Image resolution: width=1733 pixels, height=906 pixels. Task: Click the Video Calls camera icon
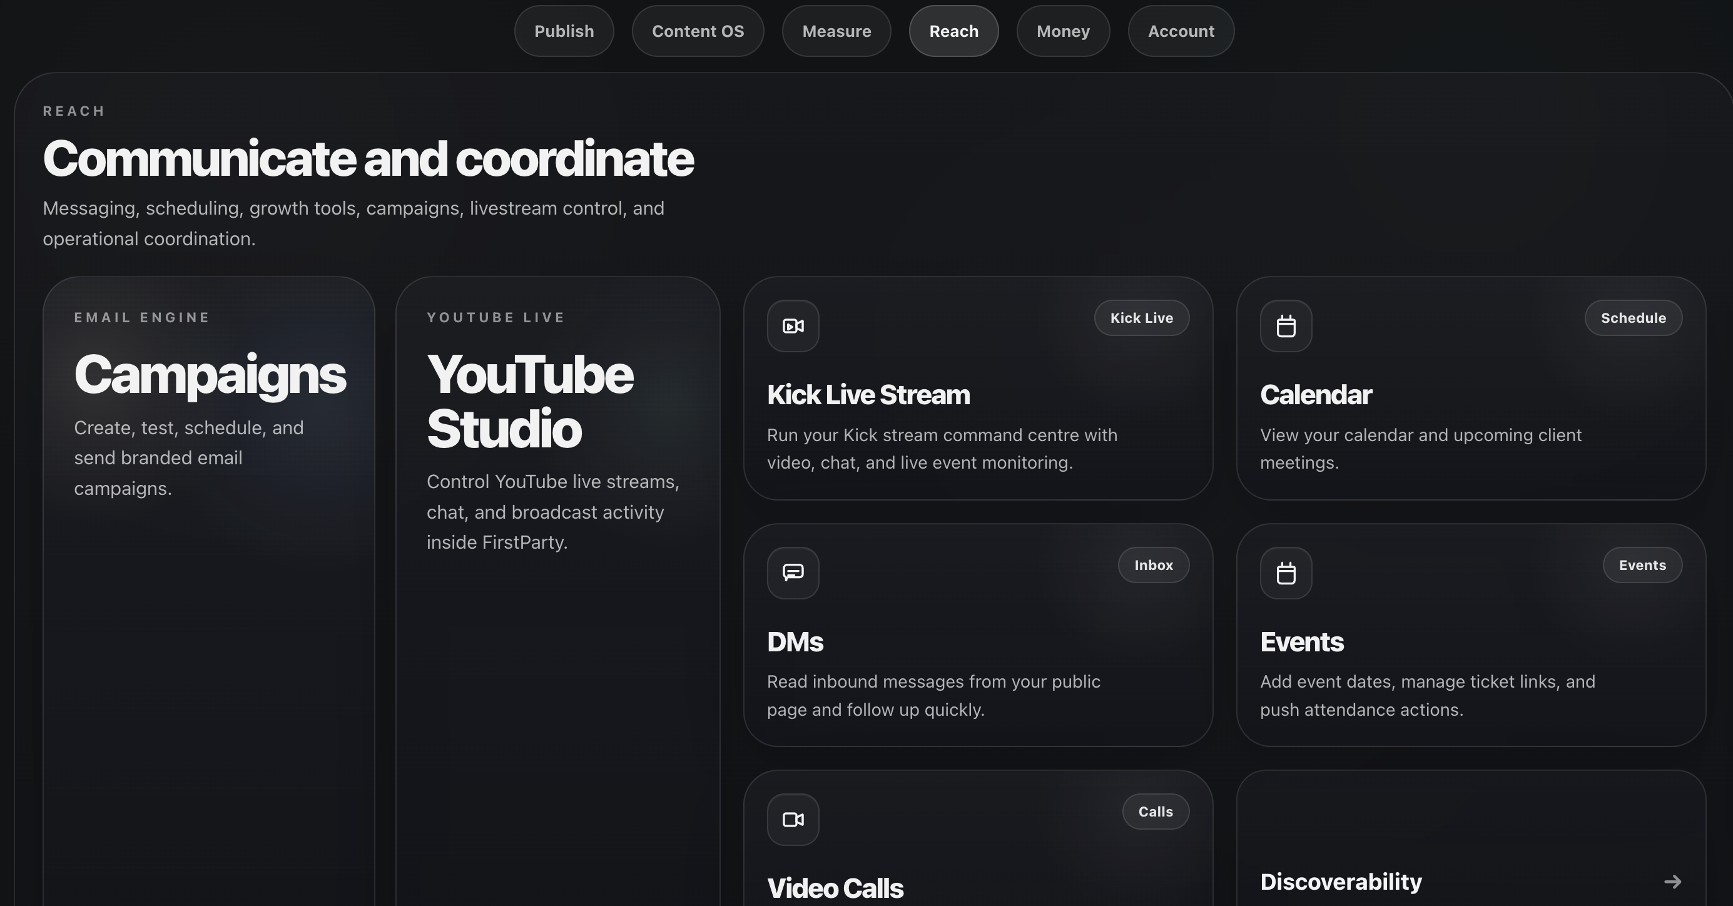(x=793, y=819)
